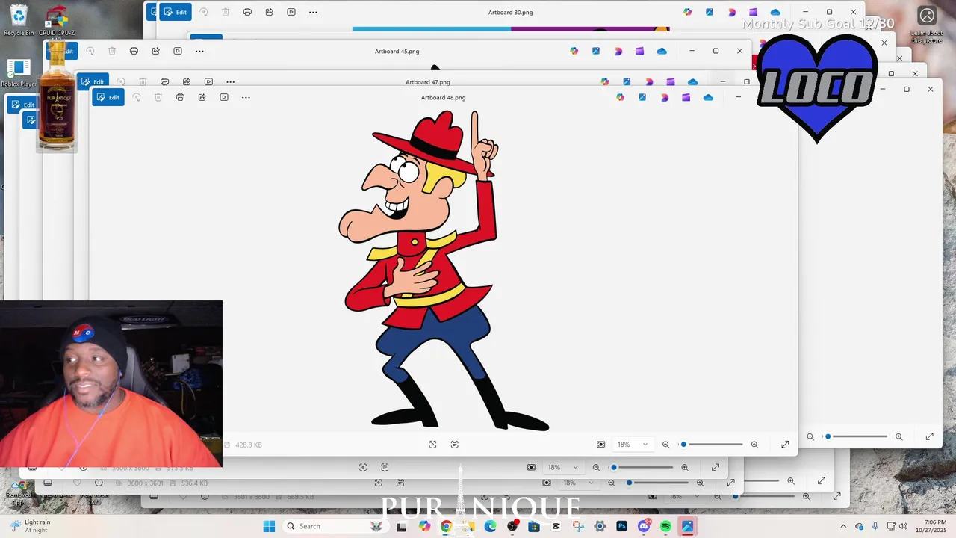Open Copilot icon in Artboard 48 window
This screenshot has height=538, width=956.
click(620, 97)
